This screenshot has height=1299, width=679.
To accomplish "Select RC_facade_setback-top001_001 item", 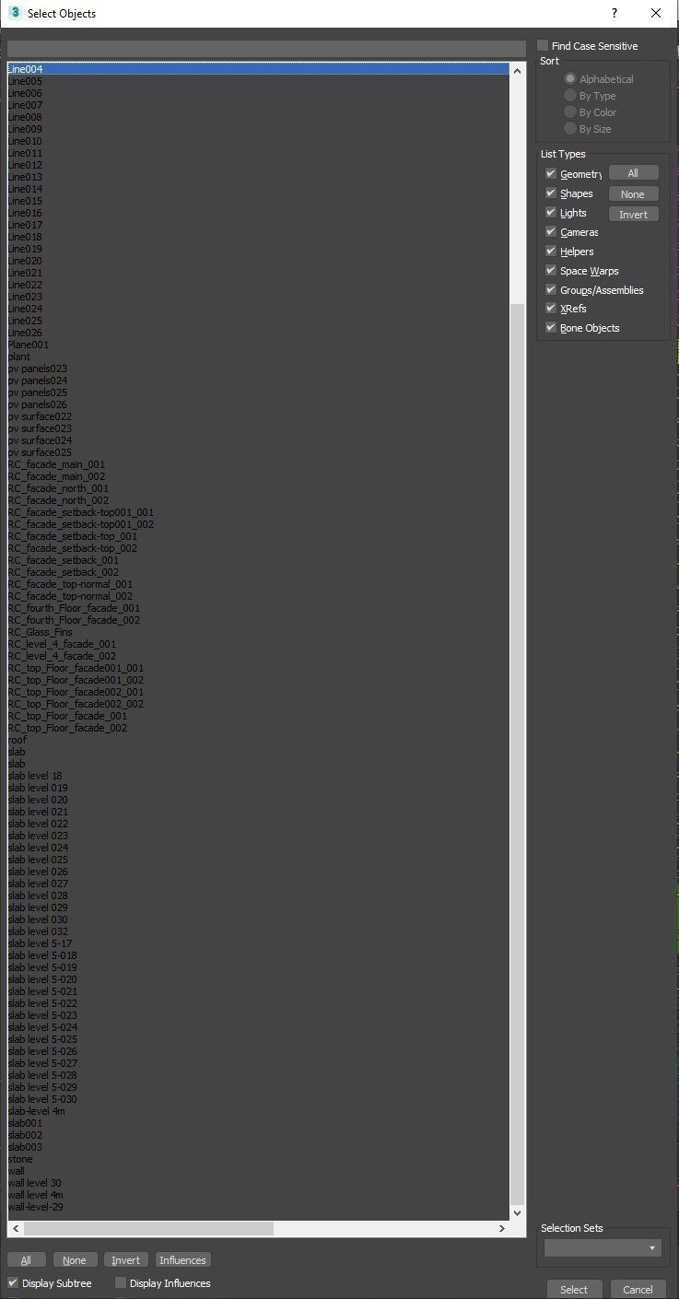I will [258, 512].
